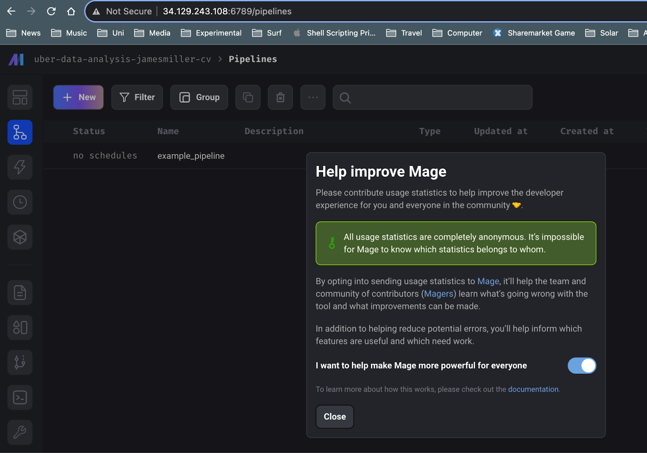Click the Triggers lightning bolt icon

coord(20,167)
